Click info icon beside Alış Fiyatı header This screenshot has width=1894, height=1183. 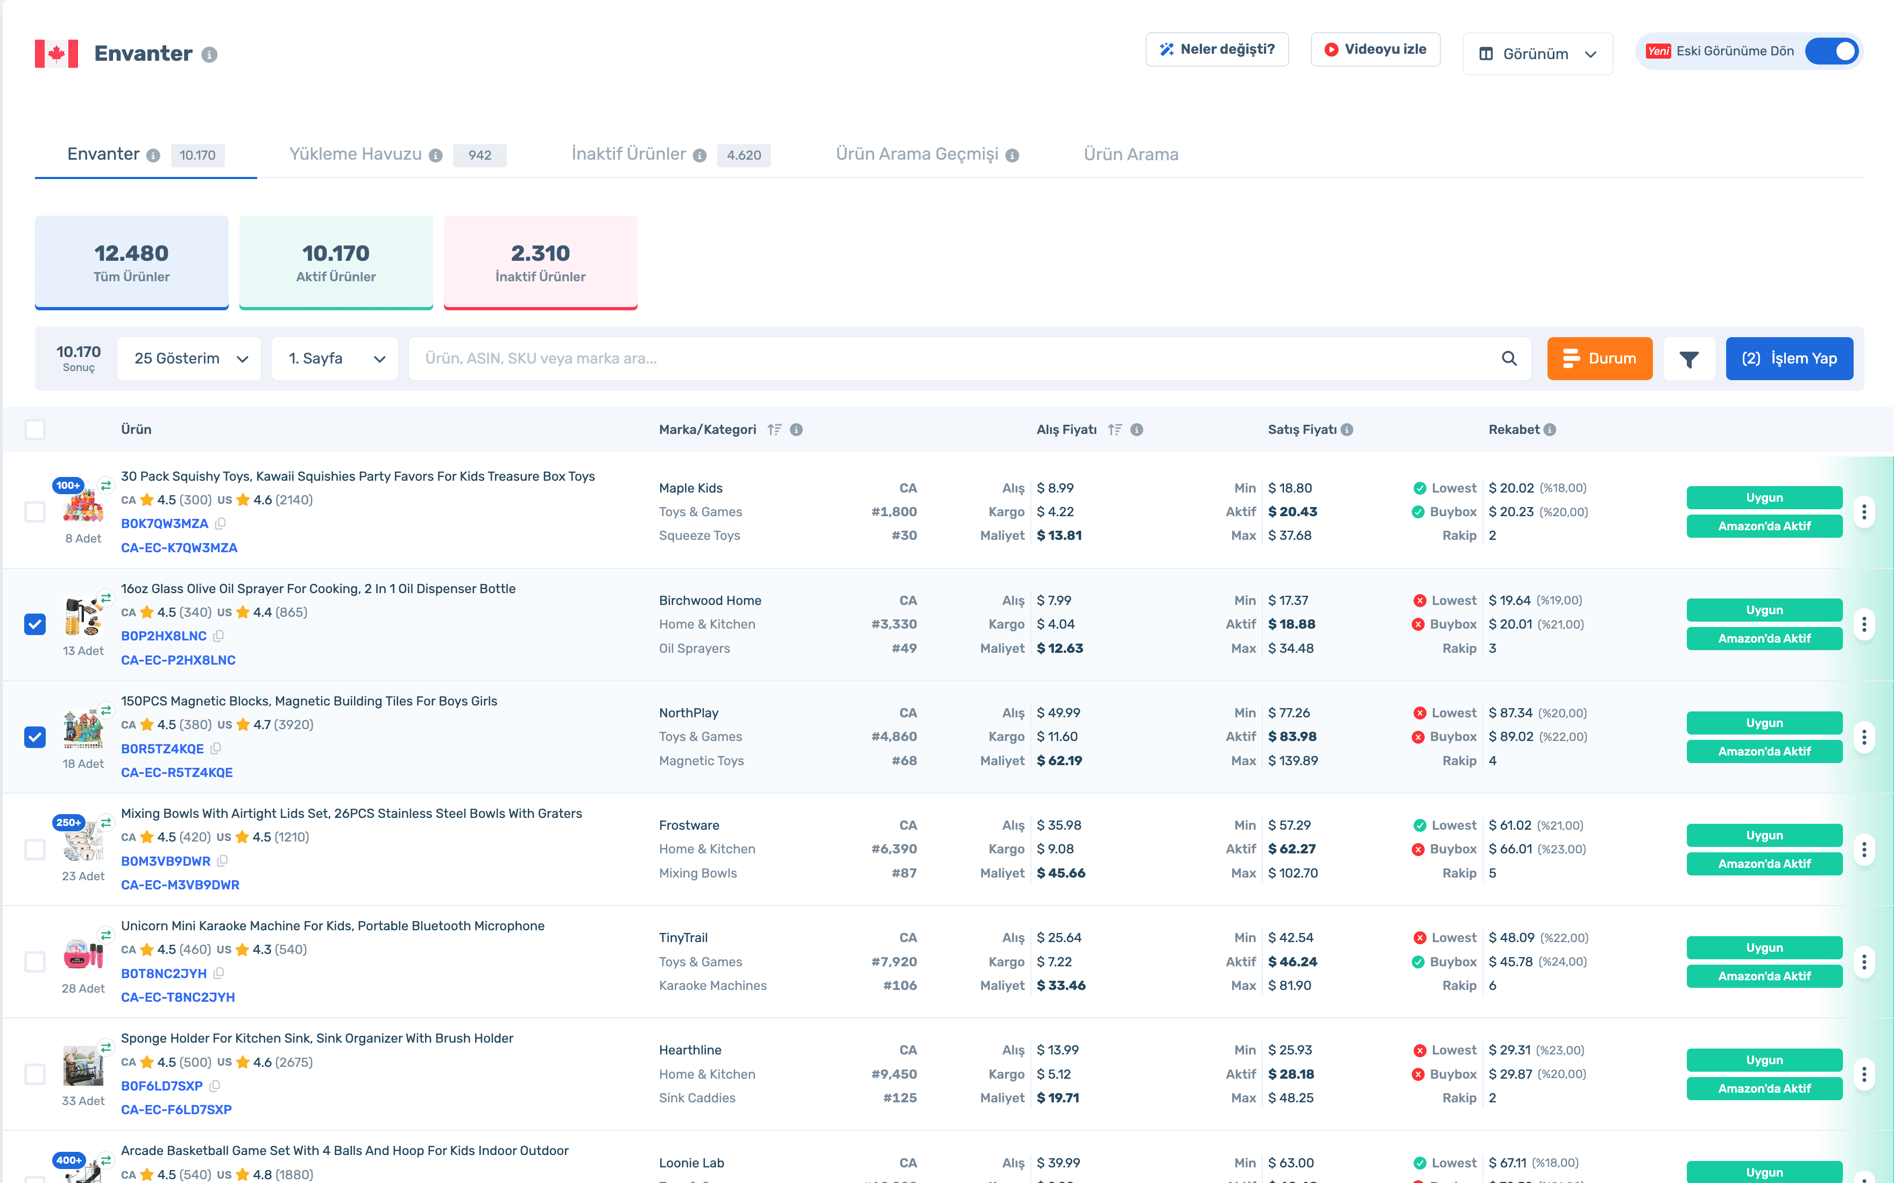tap(1136, 430)
